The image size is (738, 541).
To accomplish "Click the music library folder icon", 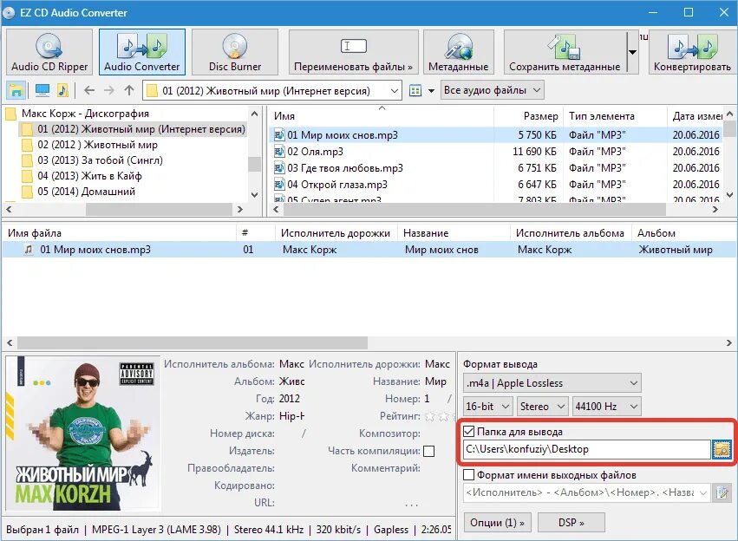I will (62, 90).
